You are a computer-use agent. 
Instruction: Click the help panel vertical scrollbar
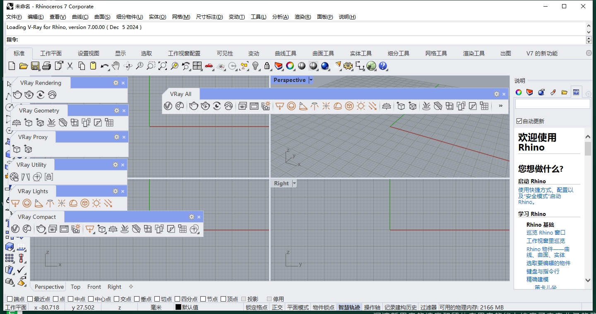click(x=588, y=208)
